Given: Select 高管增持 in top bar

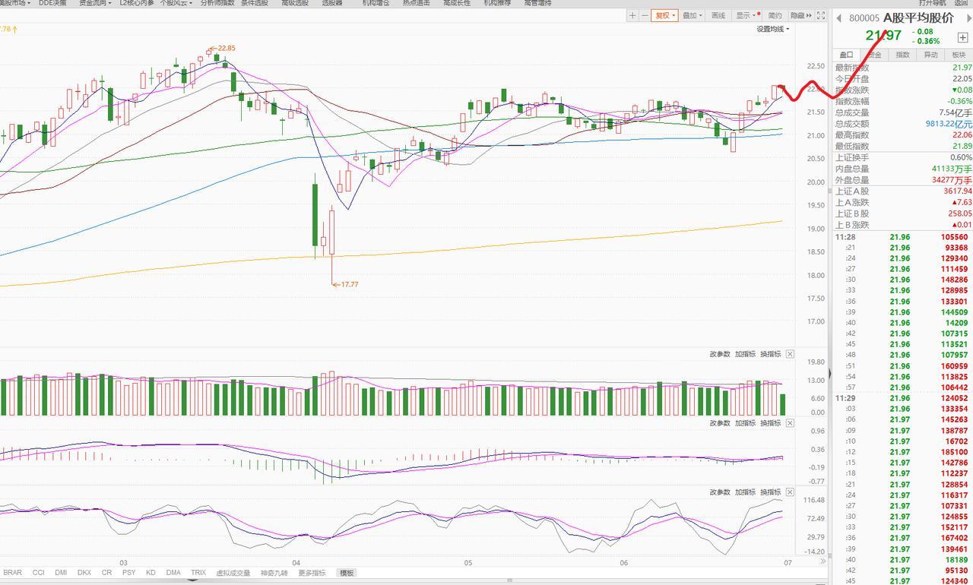Looking at the screenshot, I should (537, 3).
